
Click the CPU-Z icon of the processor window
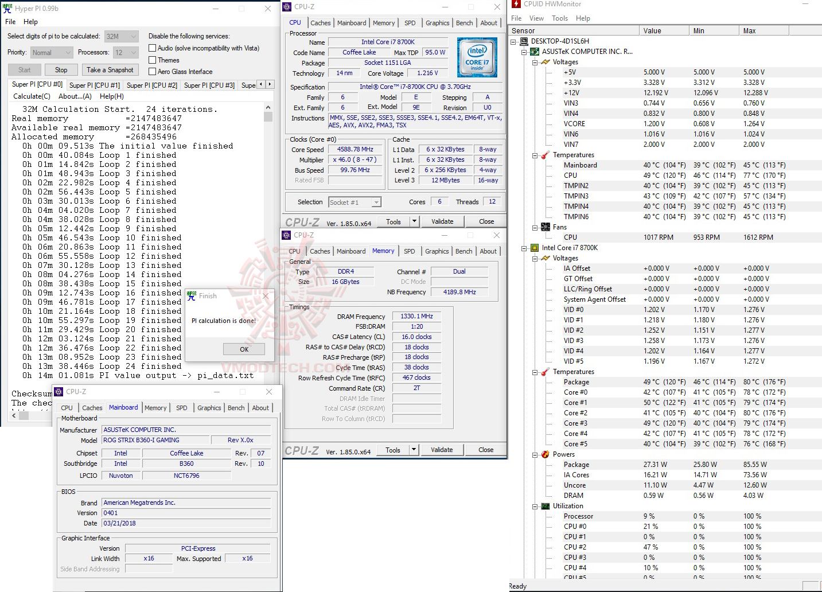287,7
